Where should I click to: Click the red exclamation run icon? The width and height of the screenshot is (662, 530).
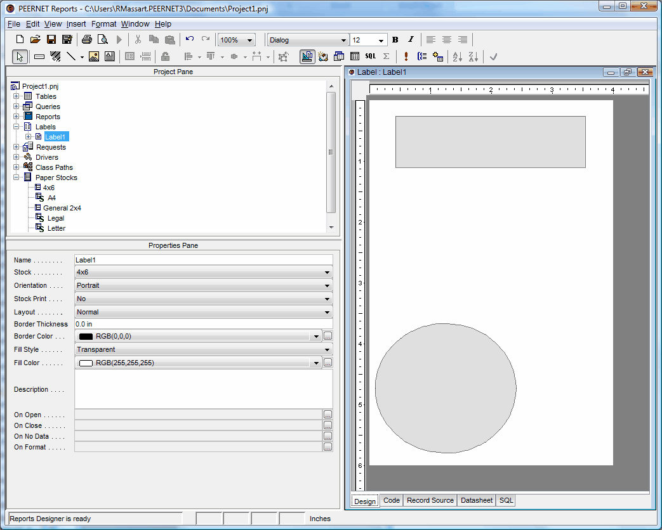406,56
